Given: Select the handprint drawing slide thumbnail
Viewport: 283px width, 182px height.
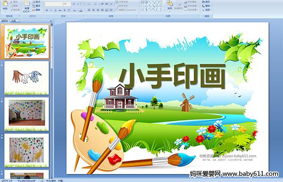Looking at the screenshot, I should pyautogui.click(x=27, y=78).
